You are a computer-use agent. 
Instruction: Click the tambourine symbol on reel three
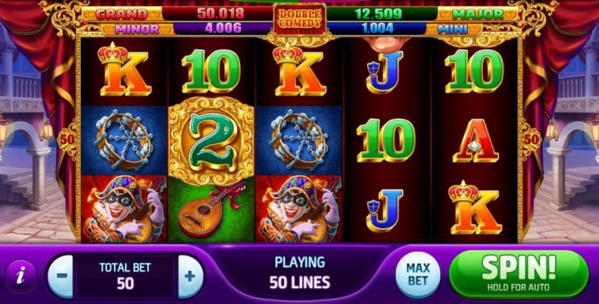[x=299, y=141]
